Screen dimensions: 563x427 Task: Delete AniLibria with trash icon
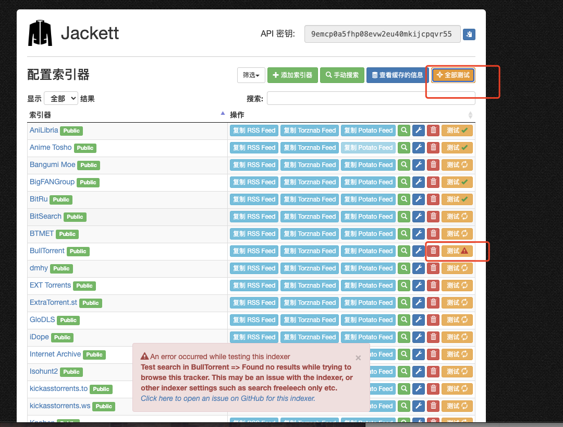[x=433, y=130]
